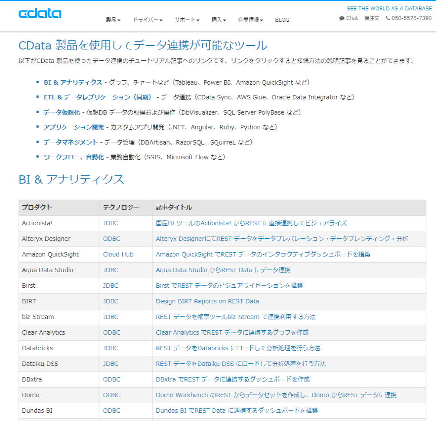Click ODBC in the Dundas BI row
The width and height of the screenshot is (436, 421).
point(112,411)
